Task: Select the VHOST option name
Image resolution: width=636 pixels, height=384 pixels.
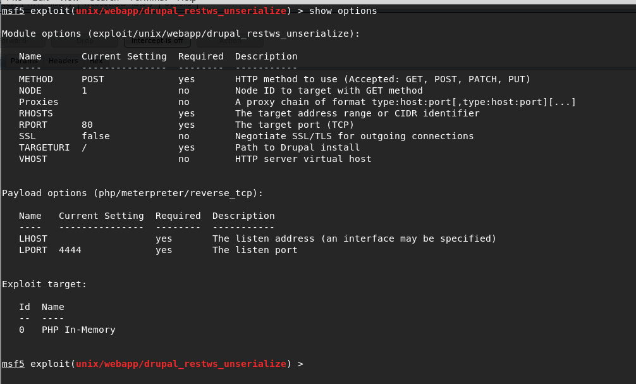Action: [33, 159]
